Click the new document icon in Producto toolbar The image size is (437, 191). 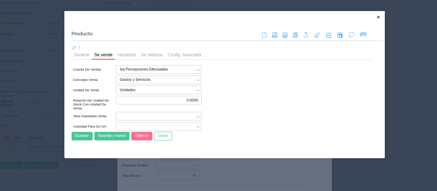point(265,35)
